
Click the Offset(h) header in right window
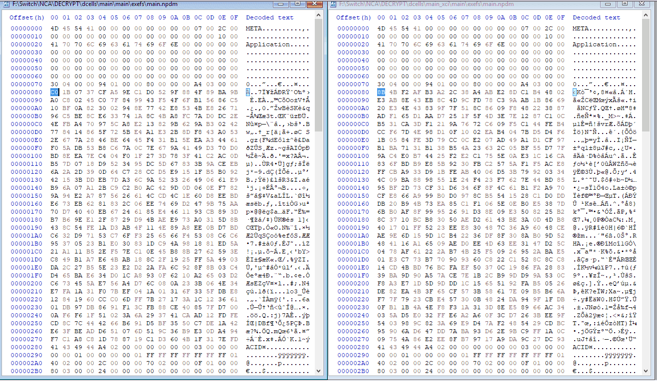pos(354,17)
